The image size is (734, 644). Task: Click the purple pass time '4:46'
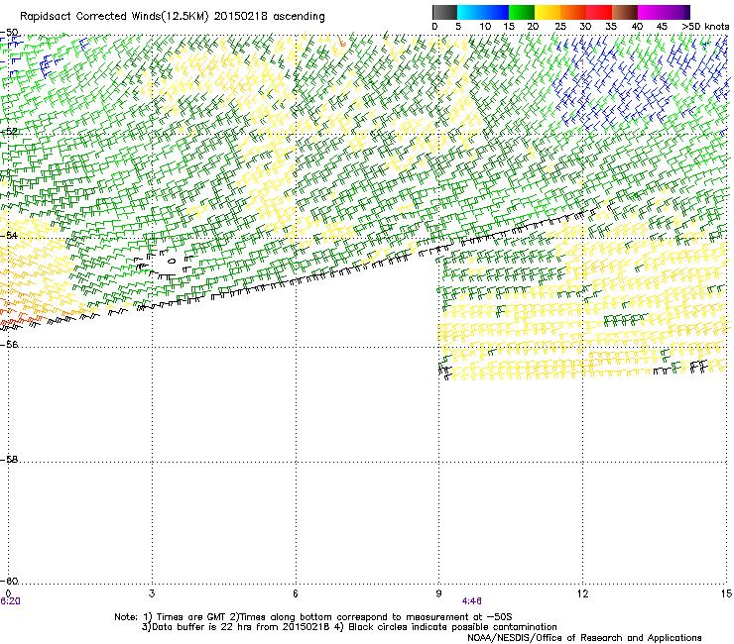(x=472, y=601)
